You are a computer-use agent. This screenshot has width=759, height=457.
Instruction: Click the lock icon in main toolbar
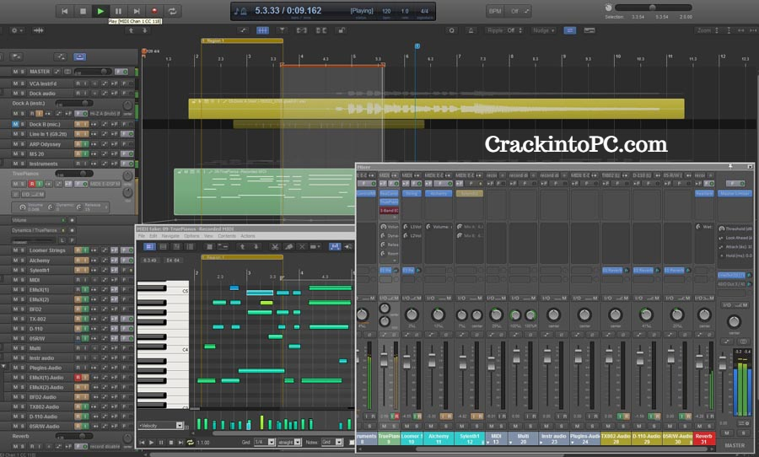342,30
